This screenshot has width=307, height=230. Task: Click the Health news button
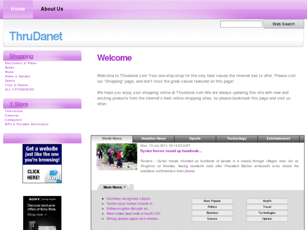click(267, 201)
